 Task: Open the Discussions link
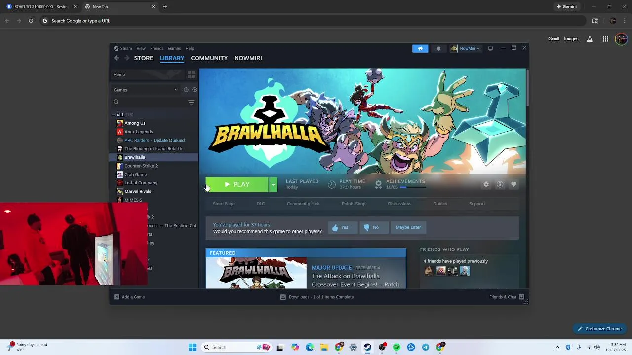coord(399,204)
